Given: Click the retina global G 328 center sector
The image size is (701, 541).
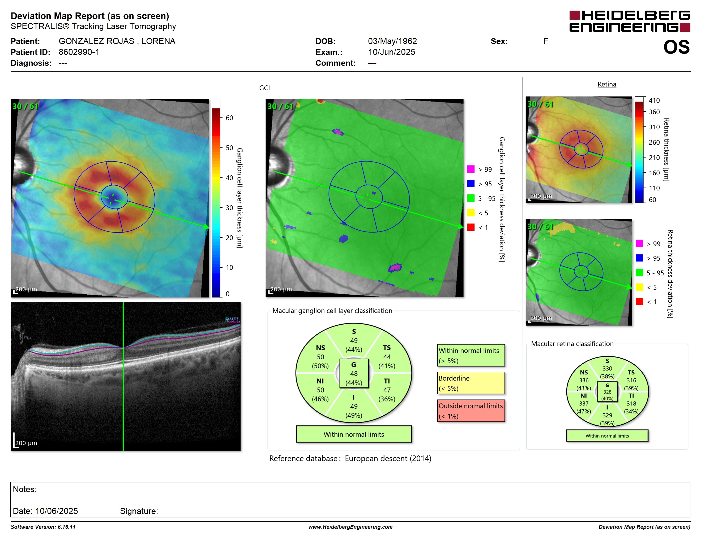Looking at the screenshot, I should (x=607, y=392).
